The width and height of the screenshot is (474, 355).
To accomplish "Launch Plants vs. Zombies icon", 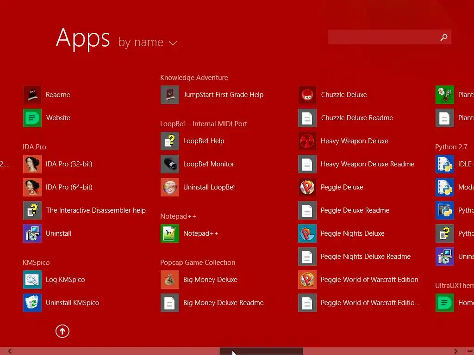I will pos(445,95).
